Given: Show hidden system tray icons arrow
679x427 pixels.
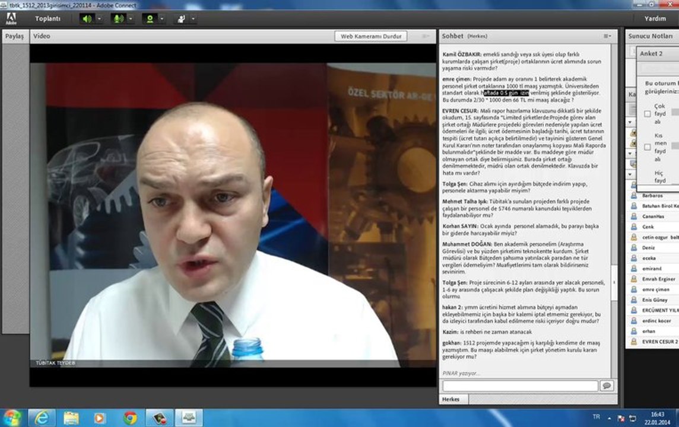Looking at the screenshot, I should [610, 418].
